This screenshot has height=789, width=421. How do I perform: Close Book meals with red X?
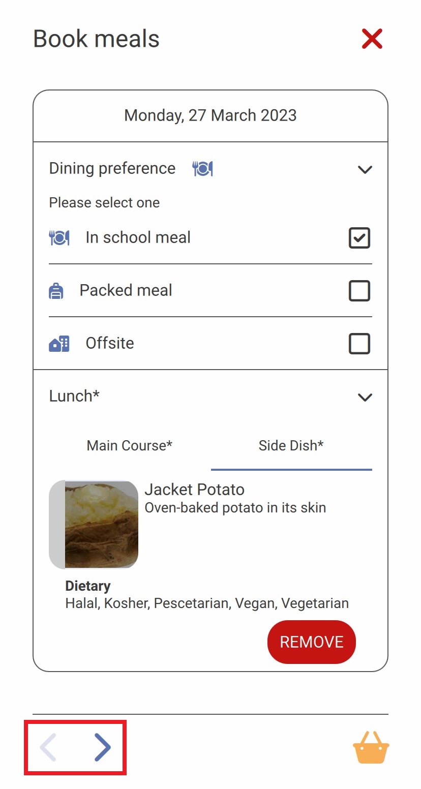[x=372, y=39]
